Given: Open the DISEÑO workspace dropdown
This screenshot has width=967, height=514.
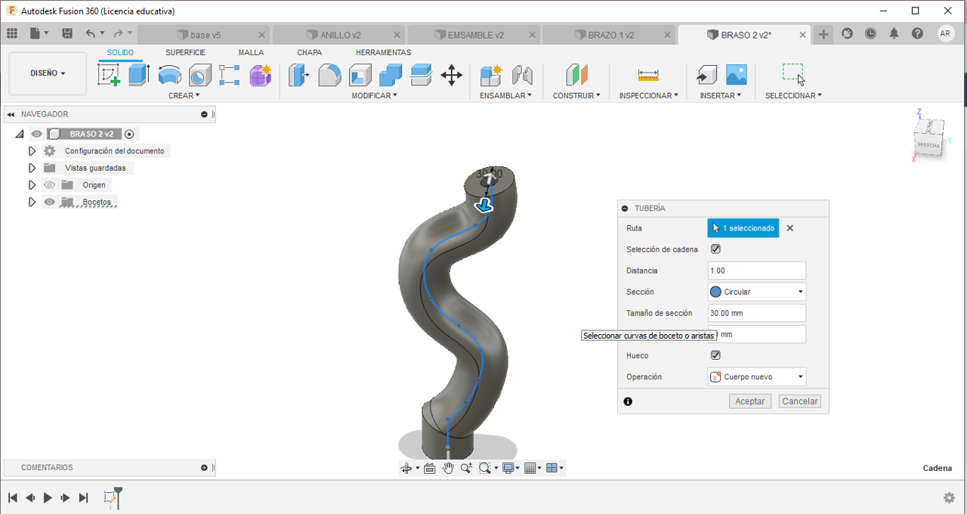Looking at the screenshot, I should click(x=48, y=73).
